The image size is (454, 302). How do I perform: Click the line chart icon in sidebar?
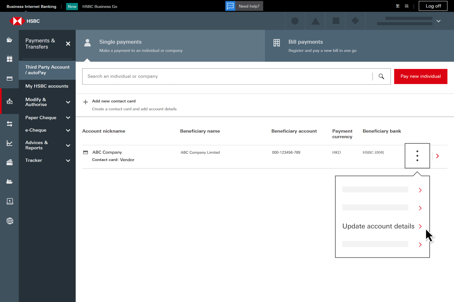[10, 144]
